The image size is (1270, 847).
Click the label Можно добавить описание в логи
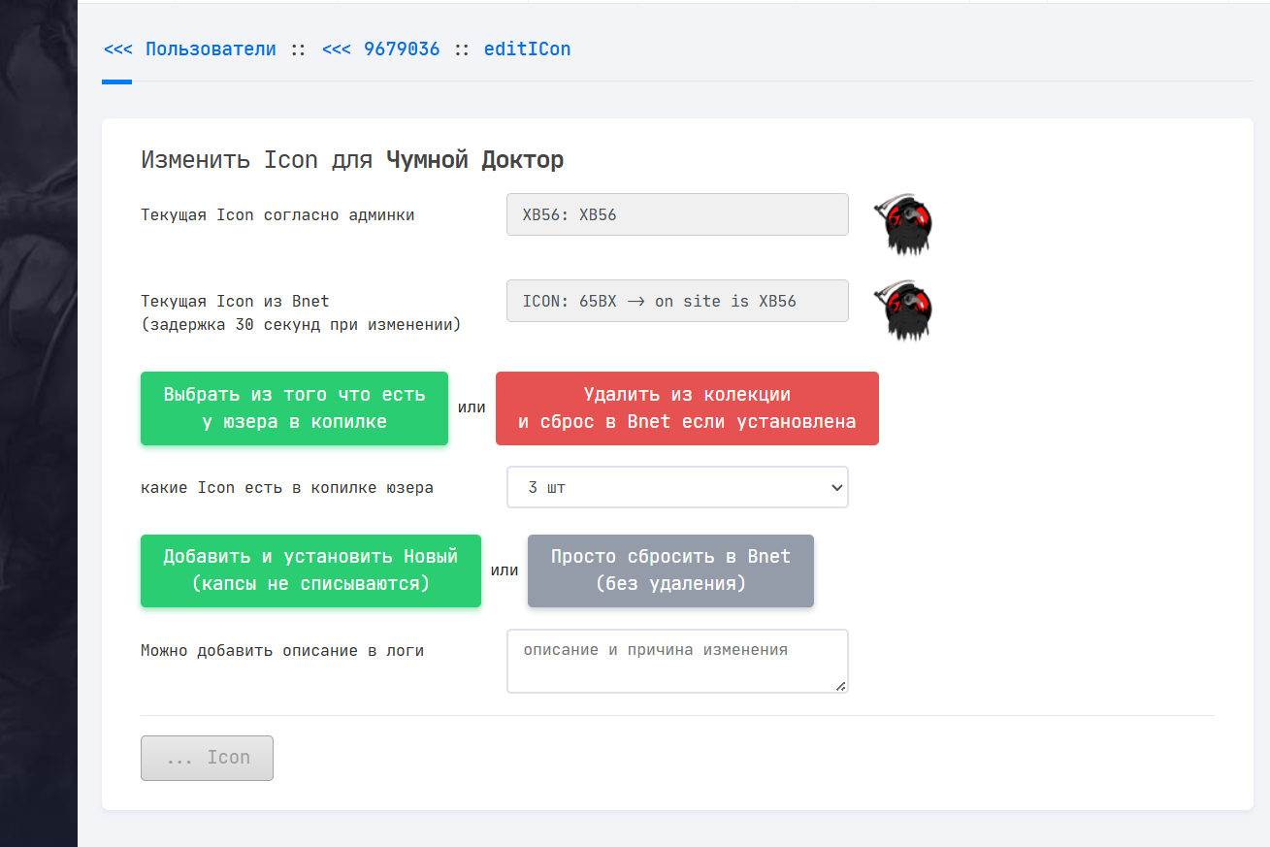point(282,651)
